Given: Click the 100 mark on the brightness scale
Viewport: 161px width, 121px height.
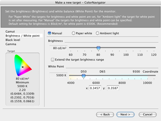Looking at the screenshot, I should (126, 55).
